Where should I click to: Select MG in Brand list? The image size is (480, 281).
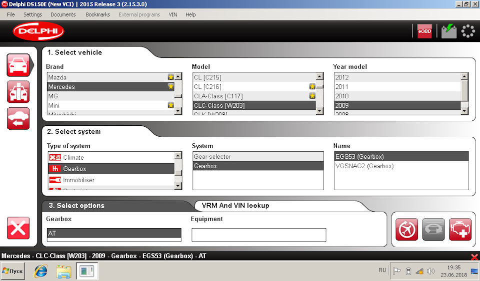(x=111, y=96)
